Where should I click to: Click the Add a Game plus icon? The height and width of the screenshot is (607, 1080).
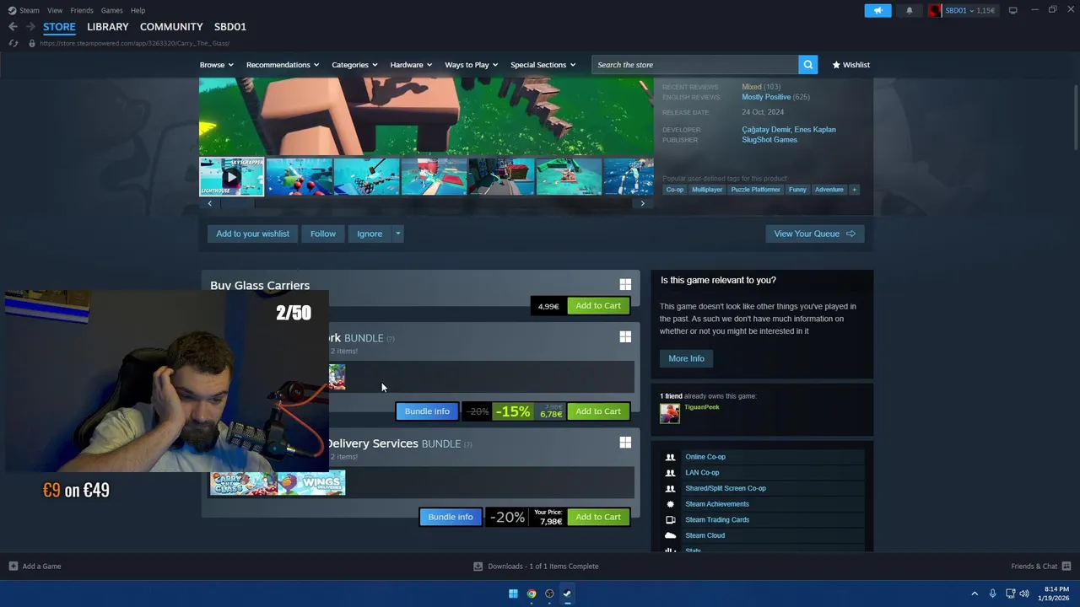click(x=13, y=567)
